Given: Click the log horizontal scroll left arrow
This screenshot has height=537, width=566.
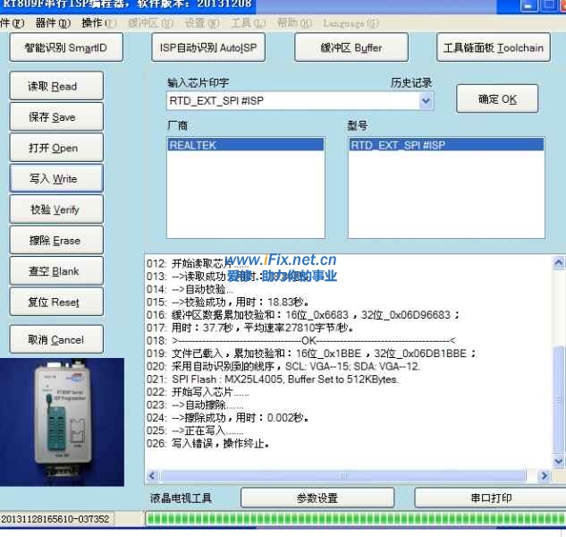Looking at the screenshot, I should click(152, 475).
